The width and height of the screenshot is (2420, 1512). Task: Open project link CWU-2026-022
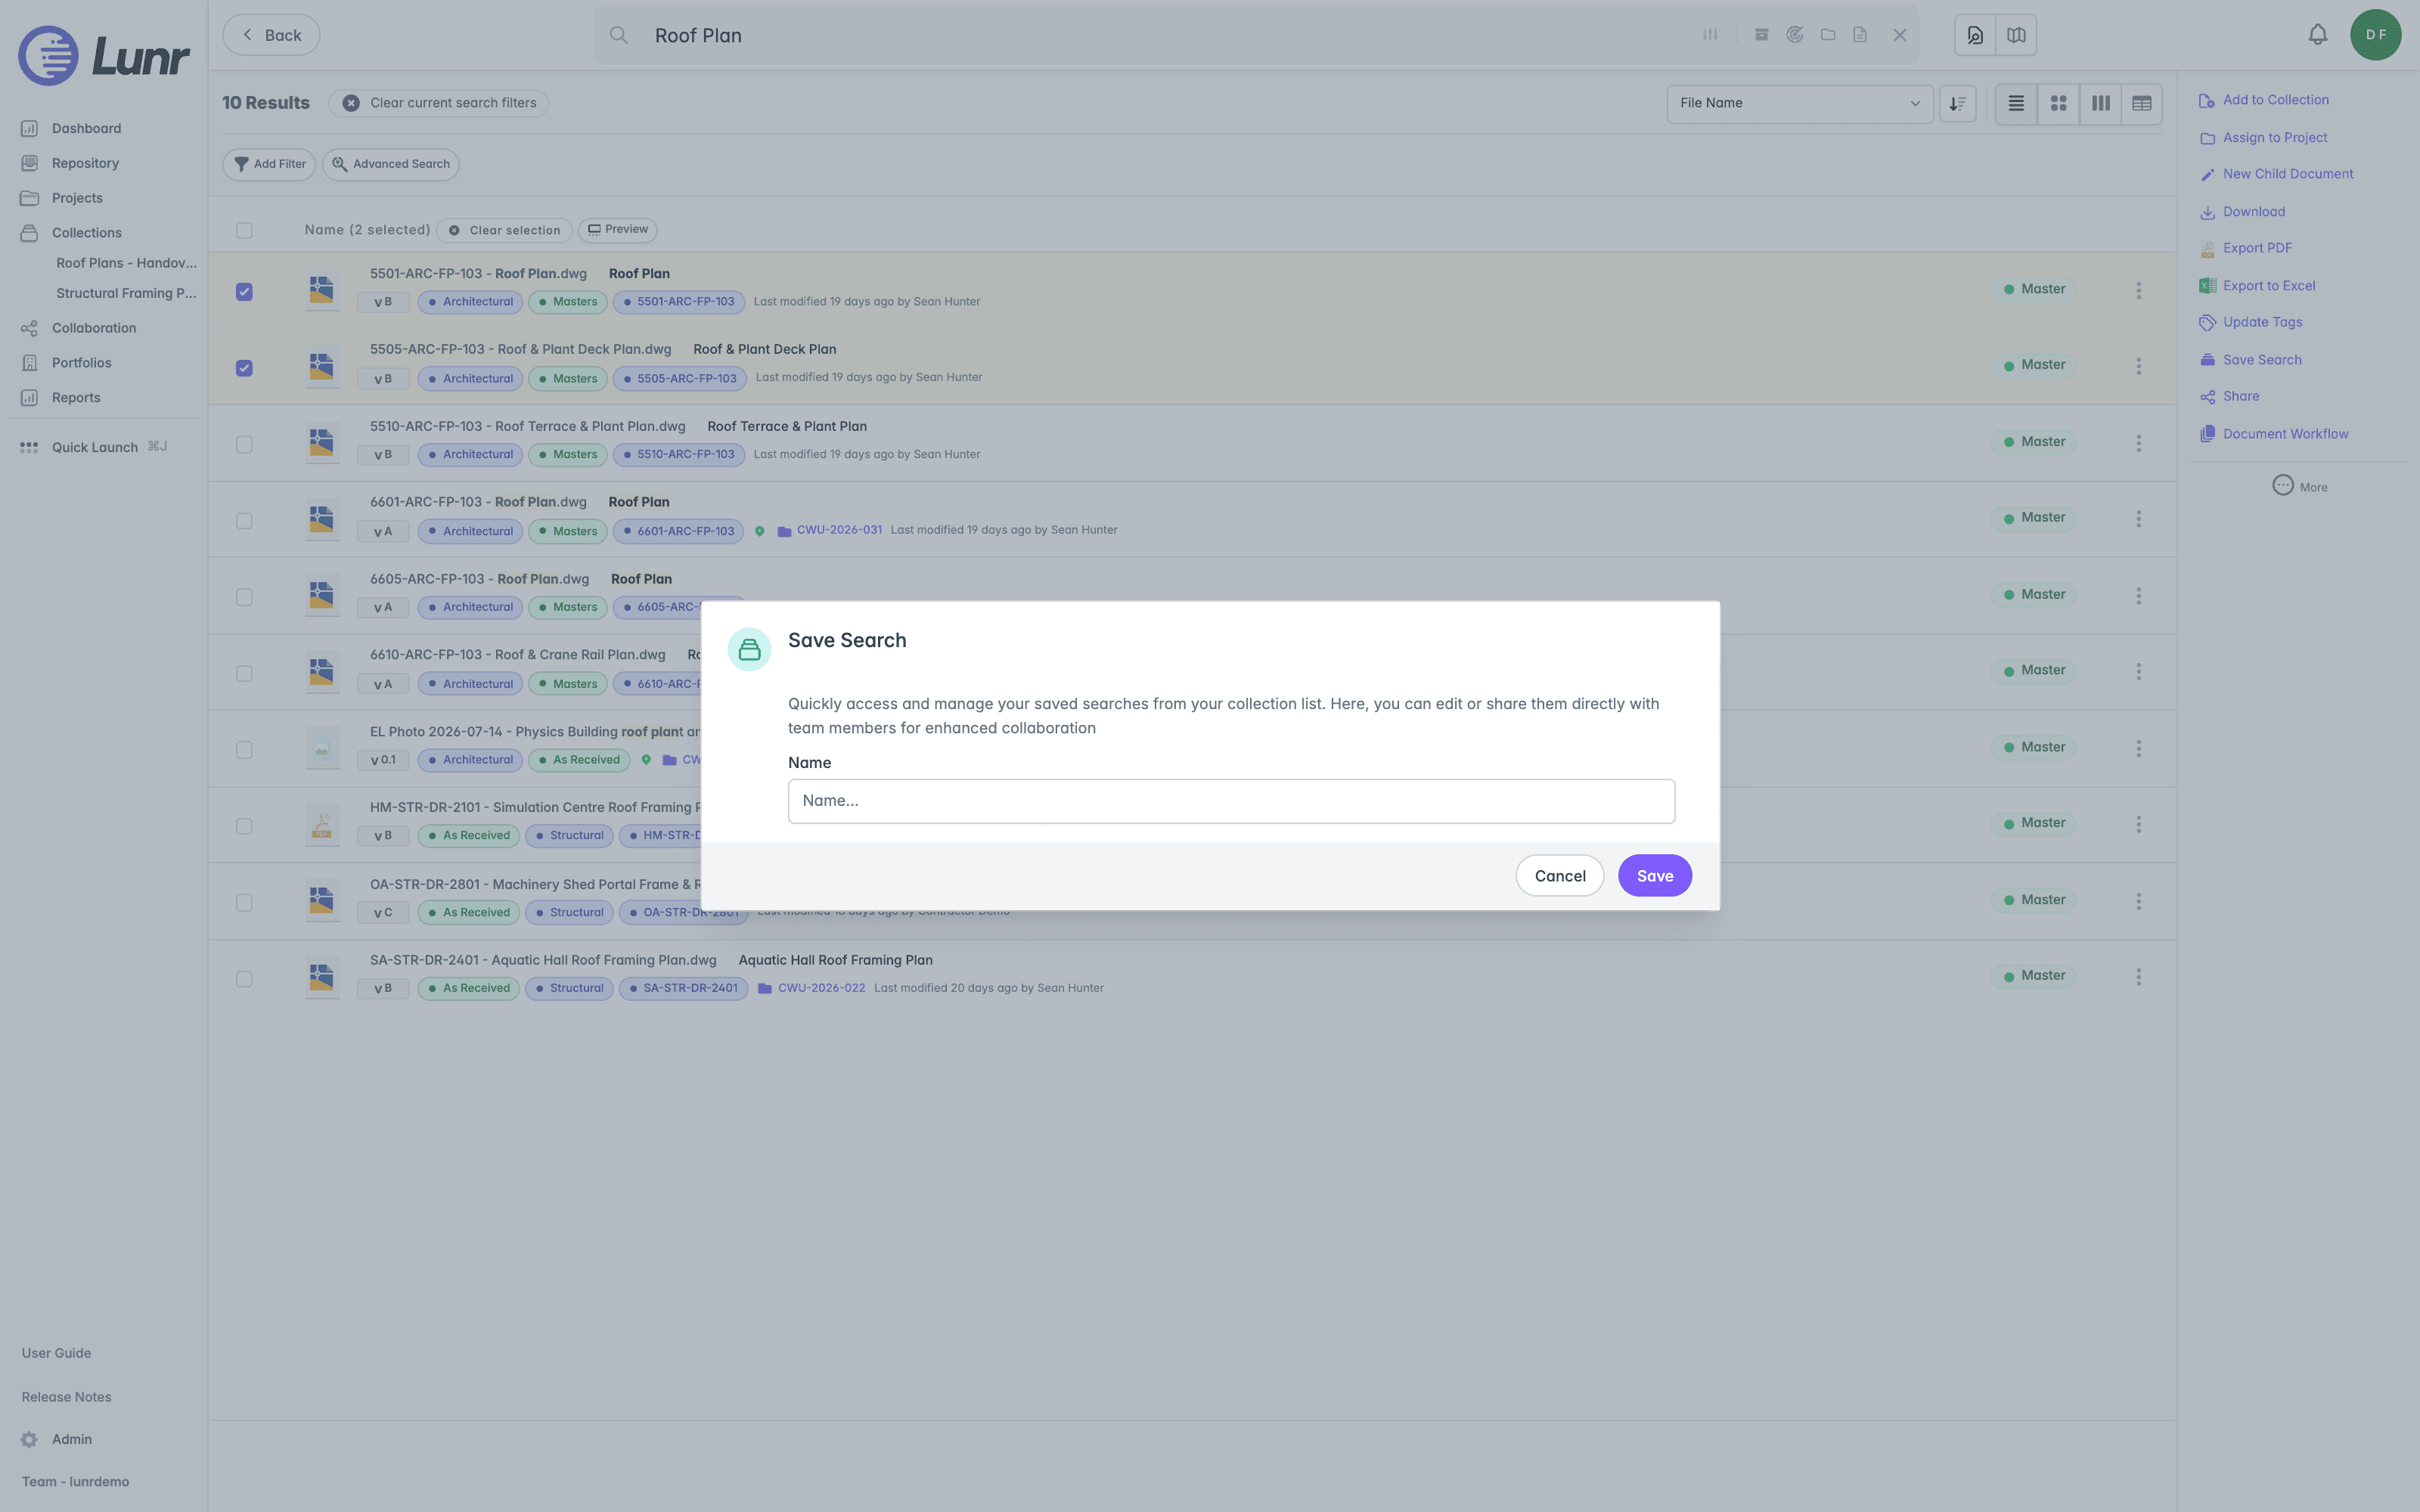pyautogui.click(x=821, y=988)
